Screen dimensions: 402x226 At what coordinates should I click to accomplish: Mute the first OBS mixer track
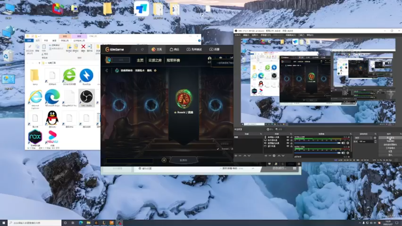pos(343,143)
